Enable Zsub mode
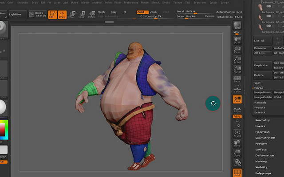The image size is (284, 177). pos(154,12)
